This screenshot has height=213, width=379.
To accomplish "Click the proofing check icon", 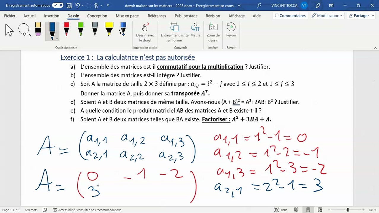I will [45, 210].
